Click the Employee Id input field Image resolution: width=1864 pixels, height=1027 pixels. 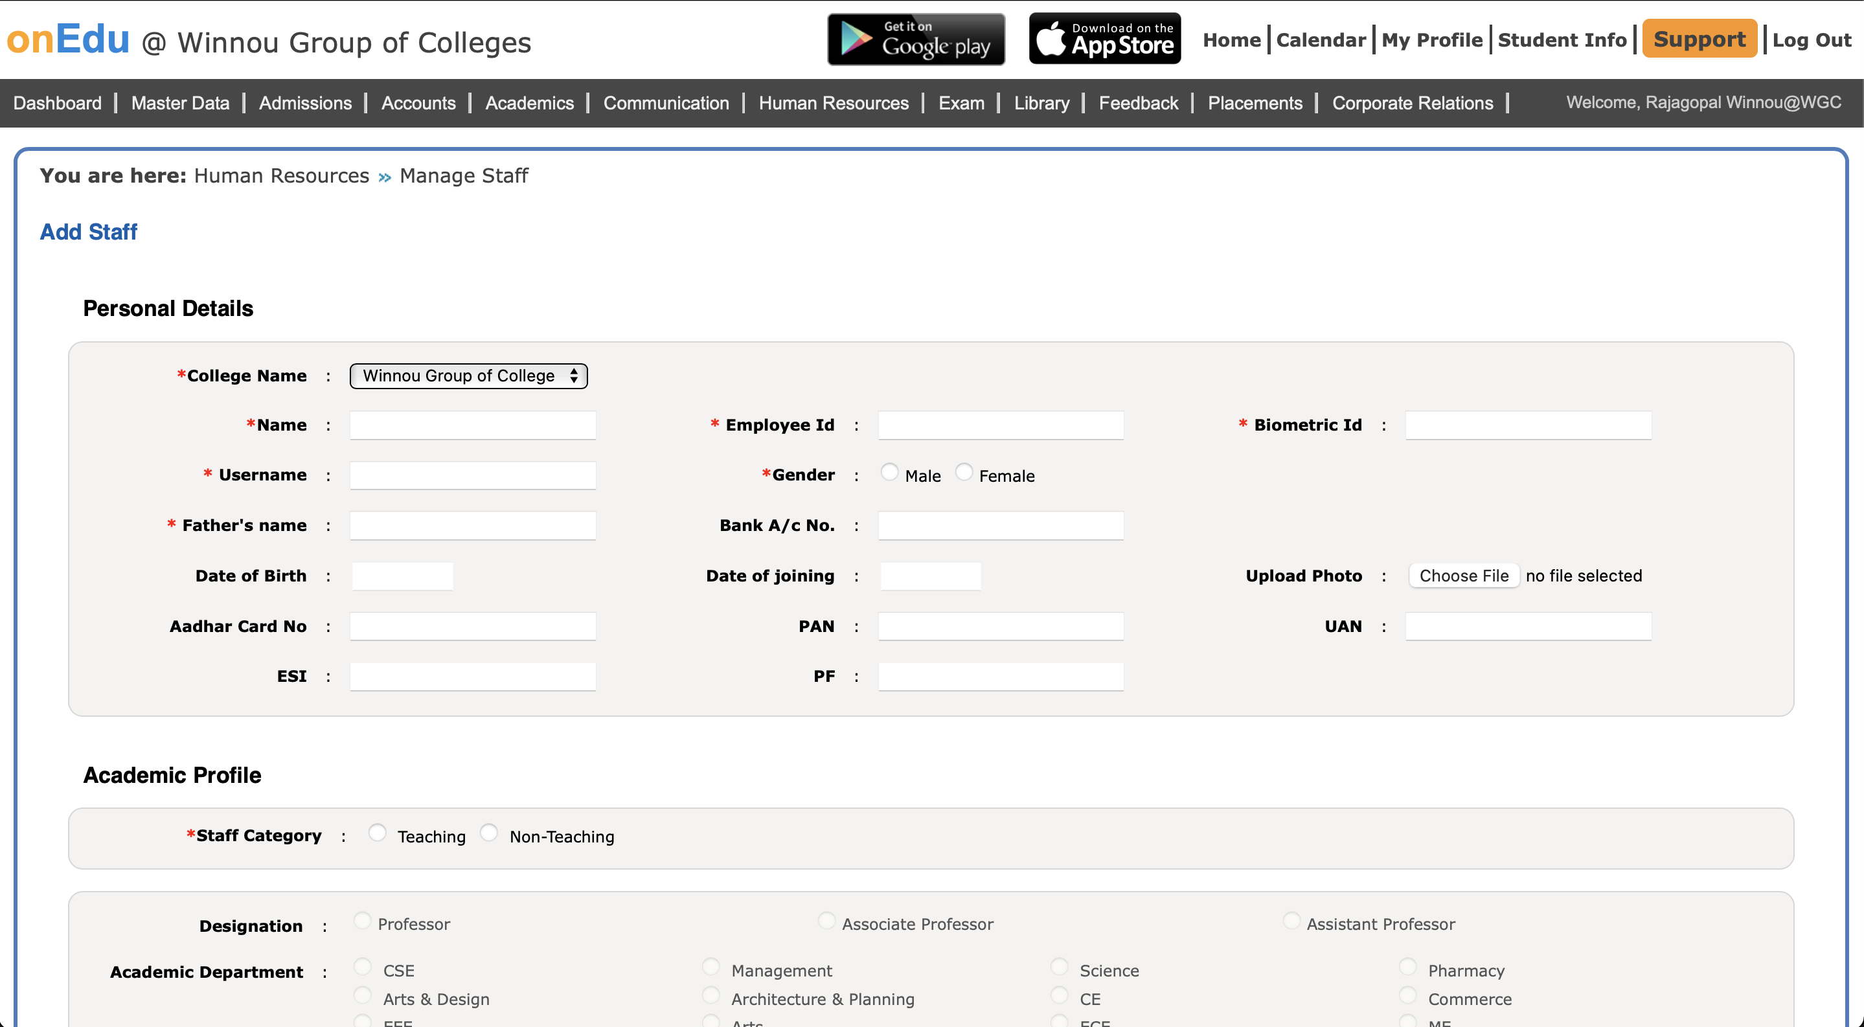pyautogui.click(x=1000, y=425)
